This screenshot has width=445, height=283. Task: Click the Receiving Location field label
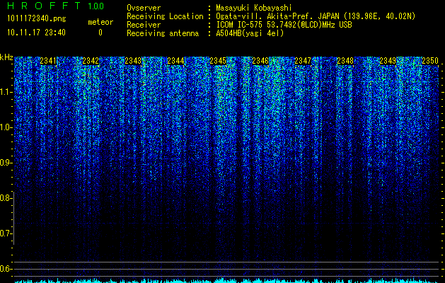(x=165, y=16)
